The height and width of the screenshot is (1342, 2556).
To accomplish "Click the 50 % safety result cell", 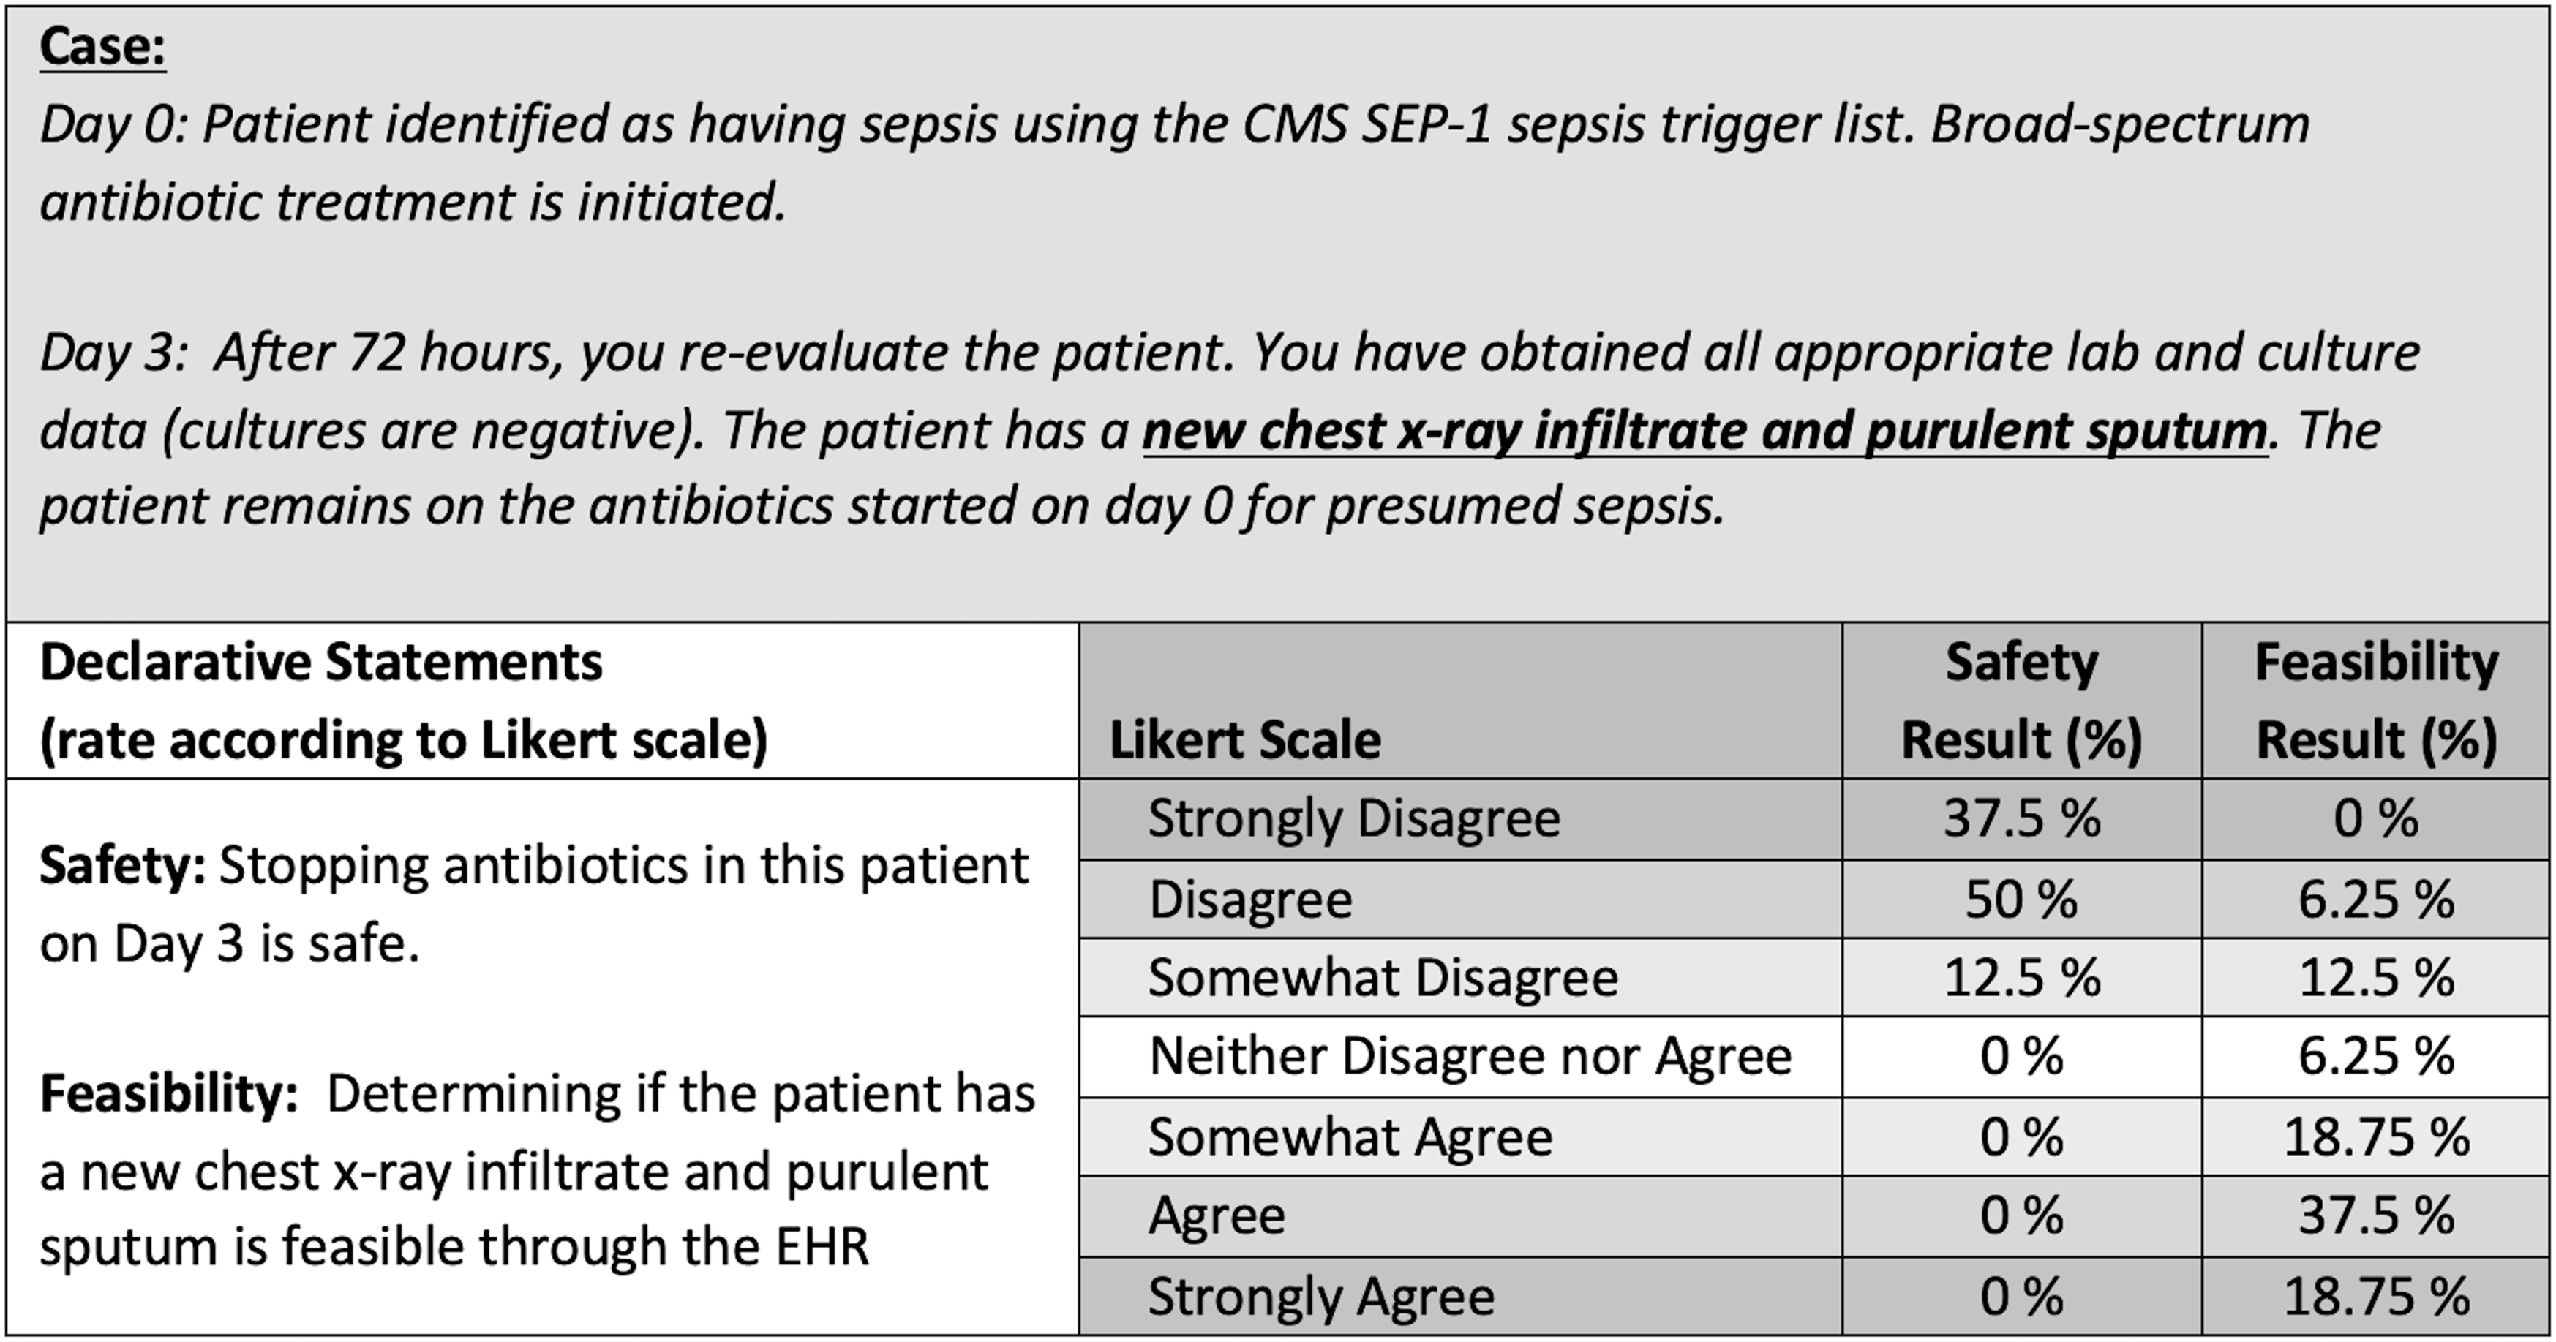I will (x=2021, y=900).
